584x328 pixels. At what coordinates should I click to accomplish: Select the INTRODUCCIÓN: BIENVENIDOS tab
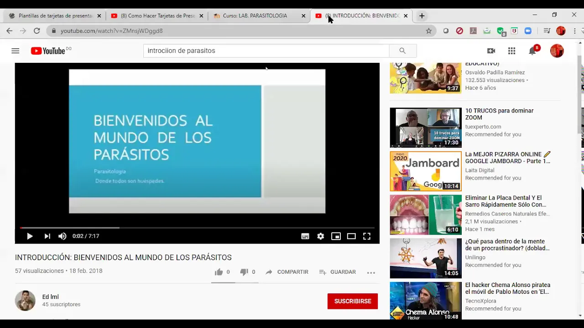(361, 15)
